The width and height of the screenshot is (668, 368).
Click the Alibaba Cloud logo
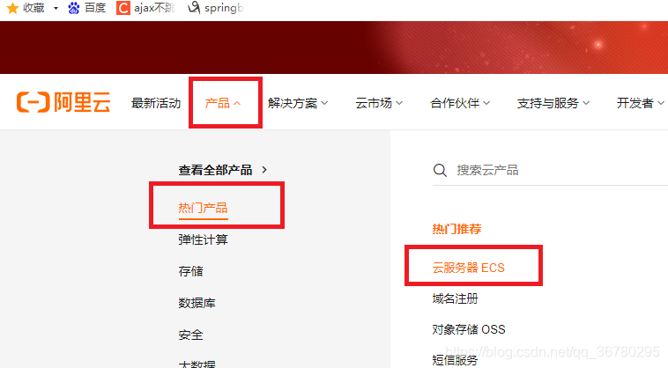pos(63,102)
